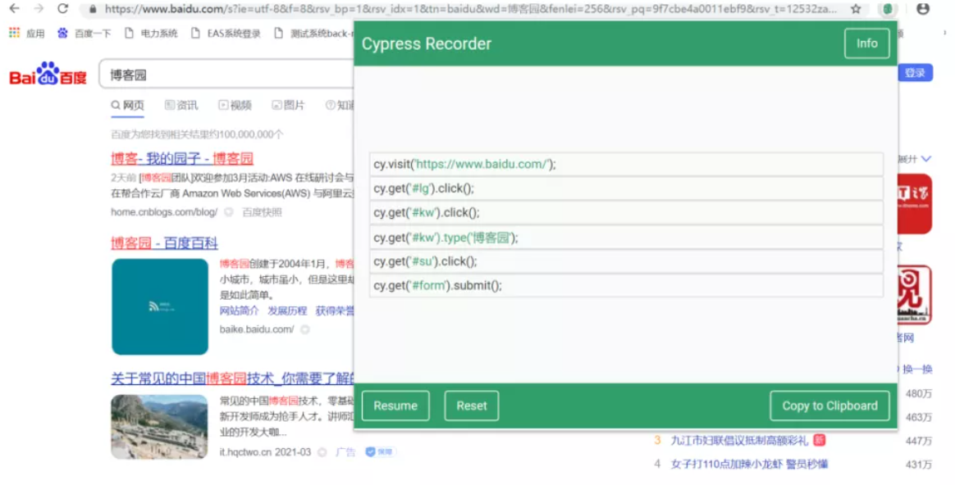Click the Reset button

point(472,406)
